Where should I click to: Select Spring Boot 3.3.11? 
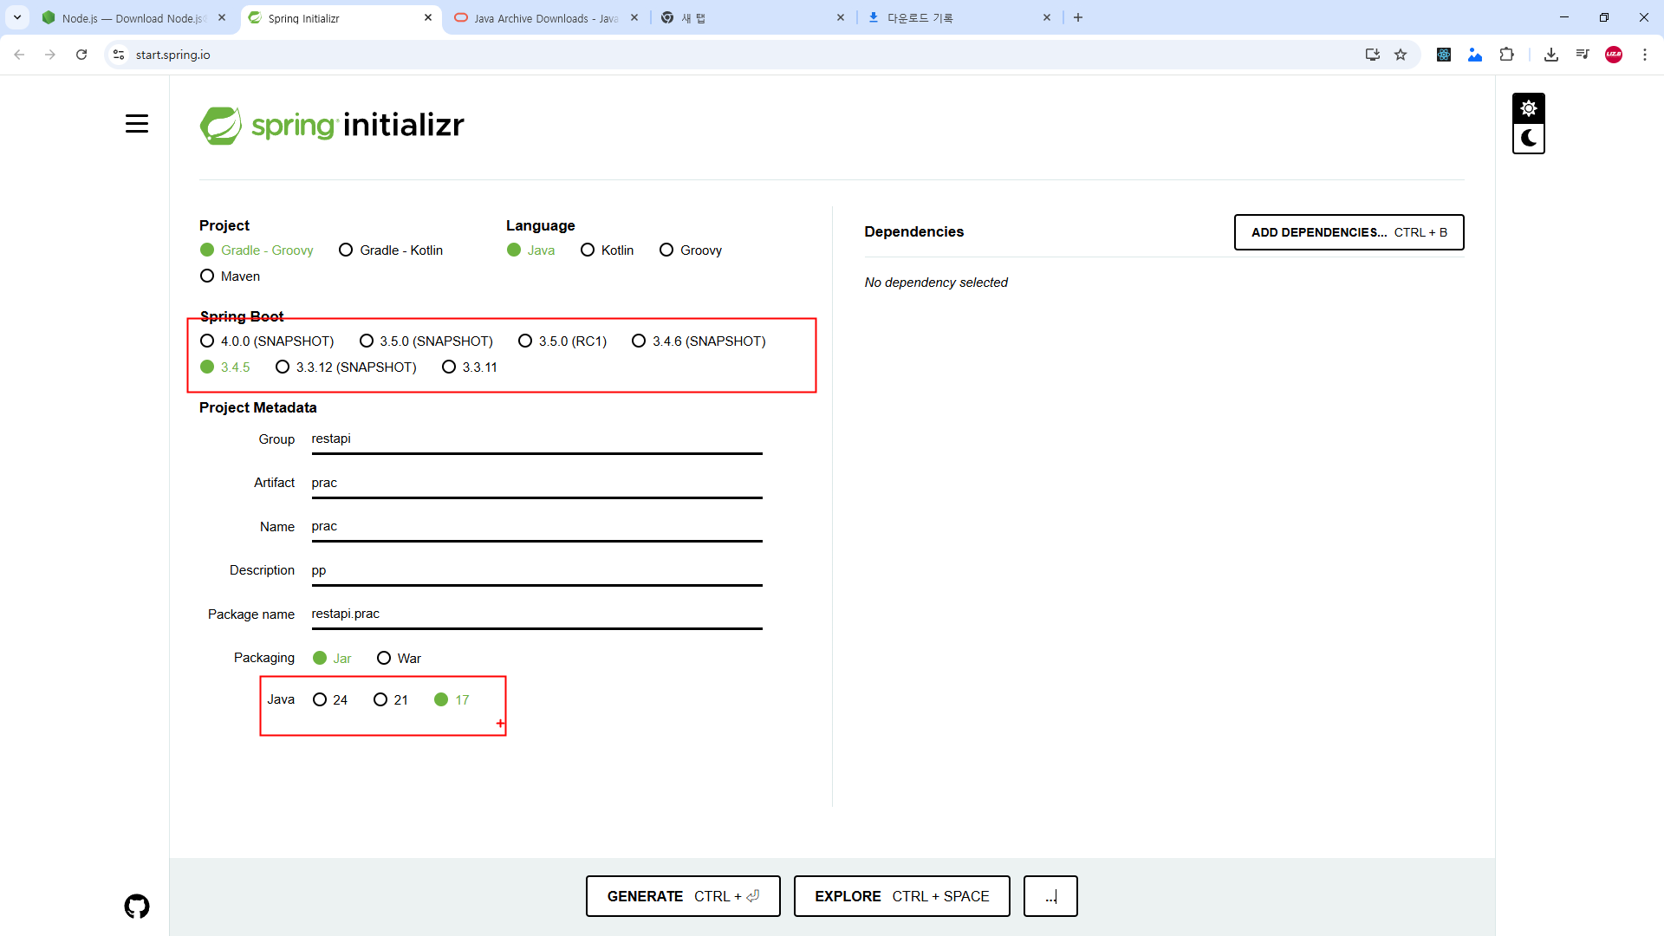tap(470, 367)
